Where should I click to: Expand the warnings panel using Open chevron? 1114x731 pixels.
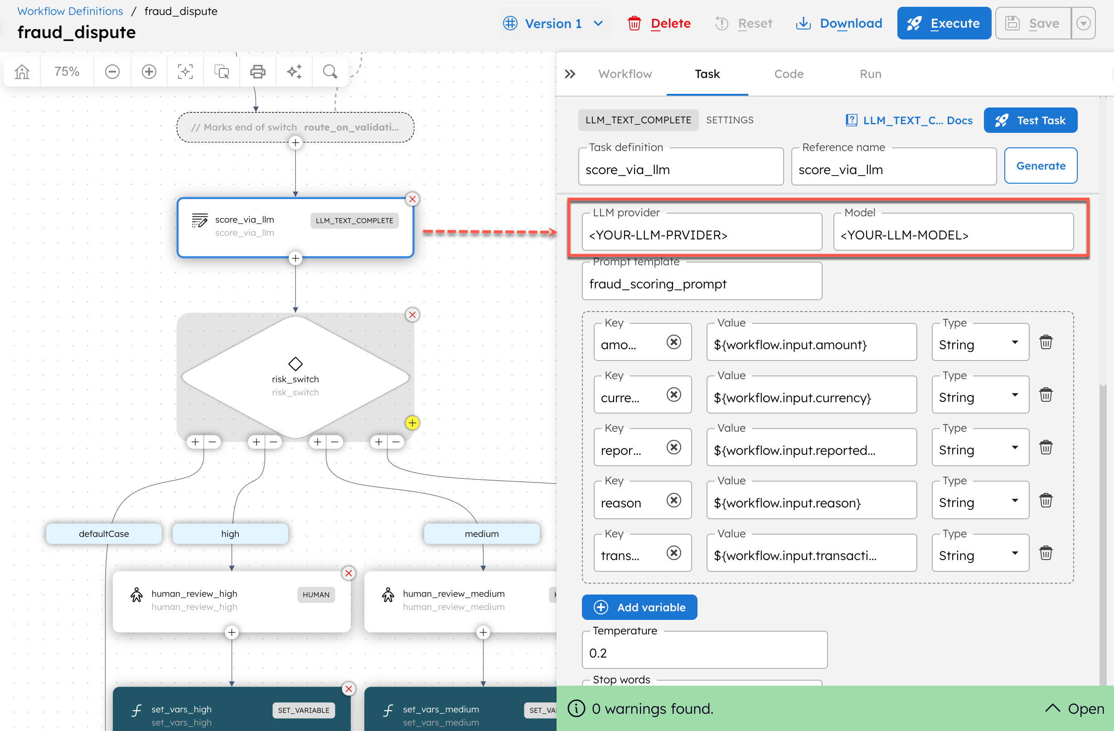click(1053, 708)
